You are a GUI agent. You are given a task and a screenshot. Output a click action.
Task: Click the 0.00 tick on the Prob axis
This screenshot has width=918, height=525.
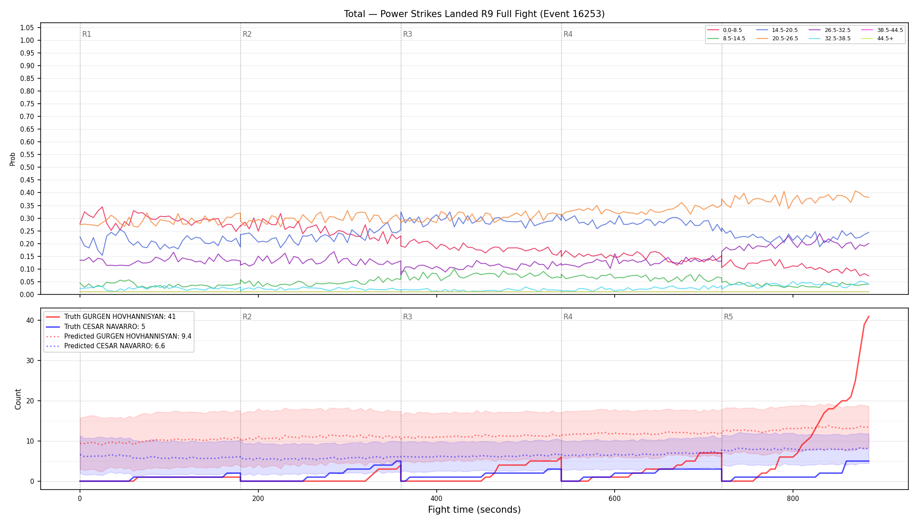point(27,294)
